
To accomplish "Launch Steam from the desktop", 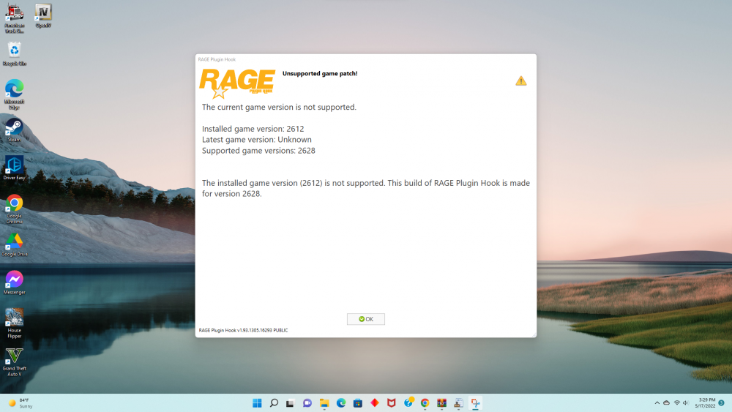I will 14,130.
